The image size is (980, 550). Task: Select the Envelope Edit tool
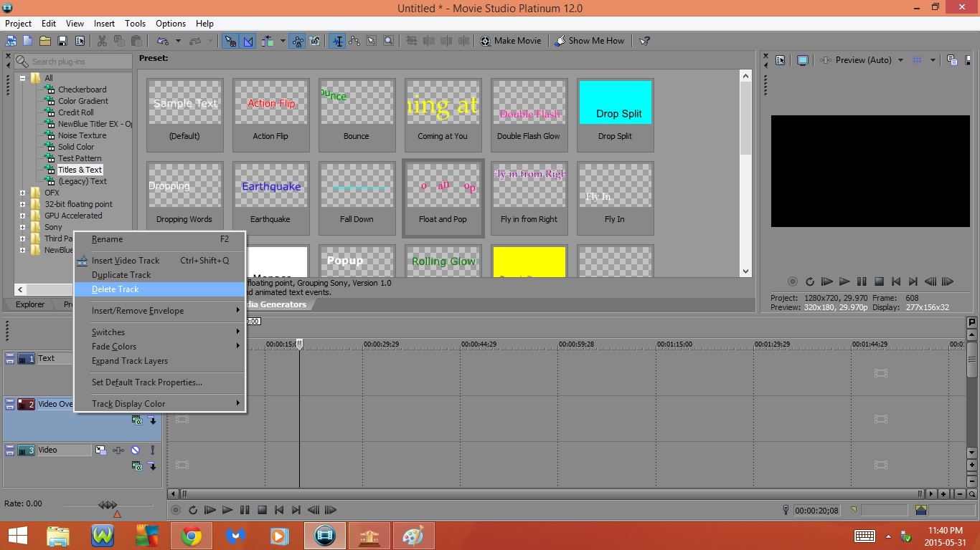pyautogui.click(x=354, y=41)
